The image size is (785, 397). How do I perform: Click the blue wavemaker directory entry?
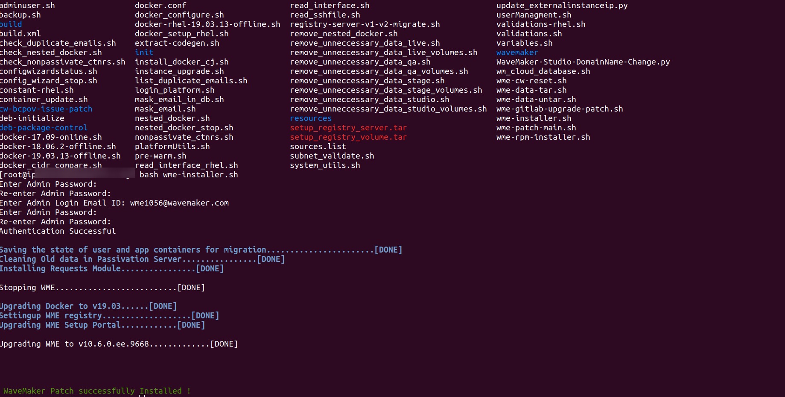(x=517, y=53)
